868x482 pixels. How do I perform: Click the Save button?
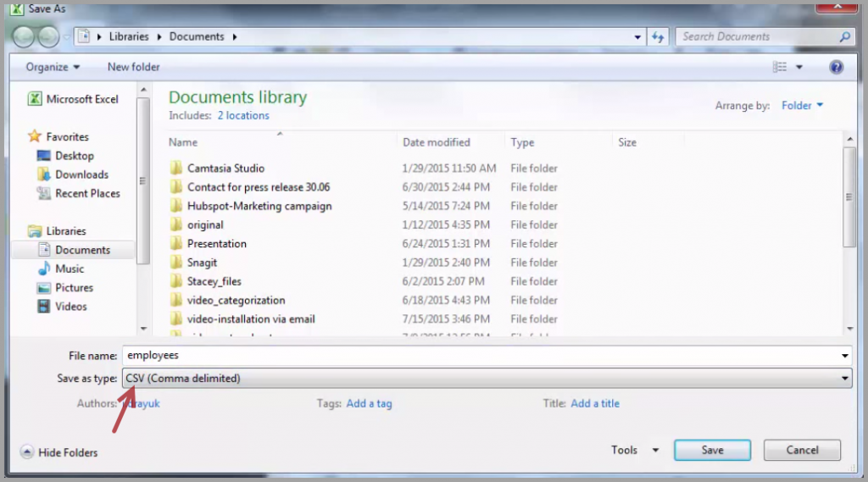pos(712,450)
